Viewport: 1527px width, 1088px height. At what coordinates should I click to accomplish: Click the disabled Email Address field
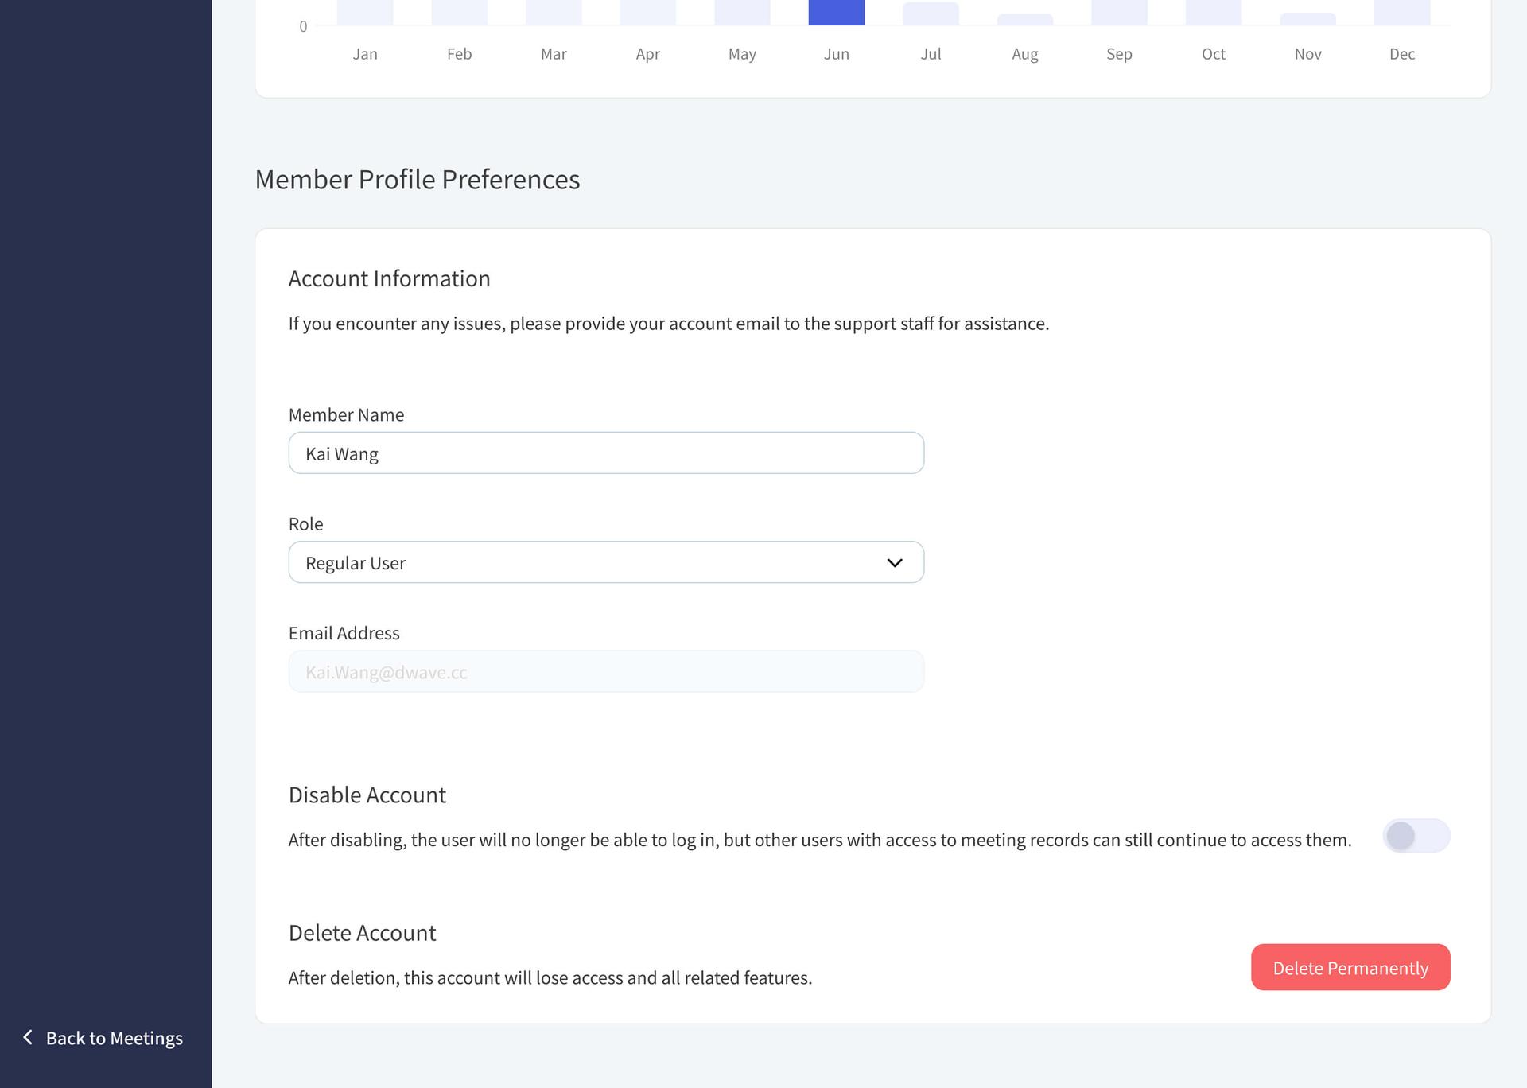pos(605,672)
